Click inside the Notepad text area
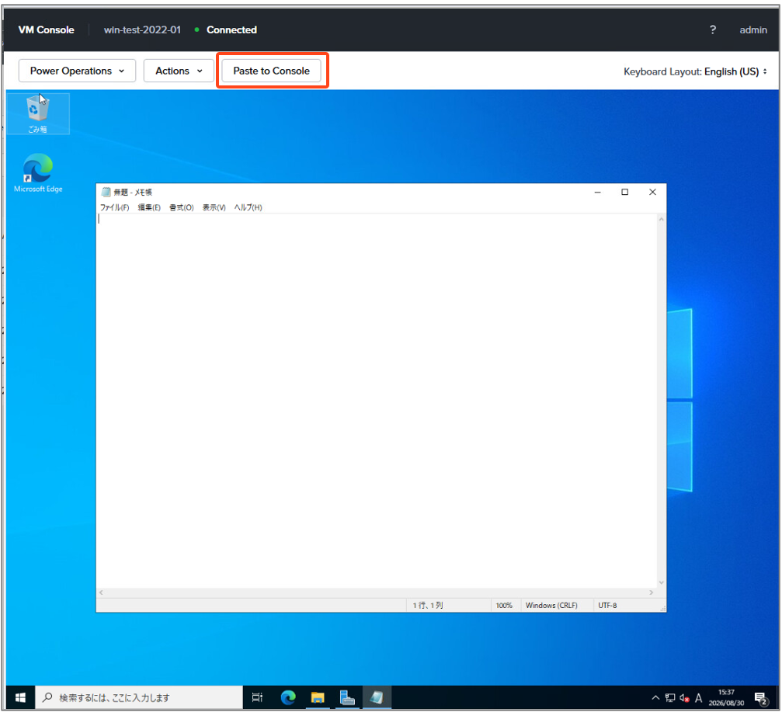 click(x=377, y=401)
